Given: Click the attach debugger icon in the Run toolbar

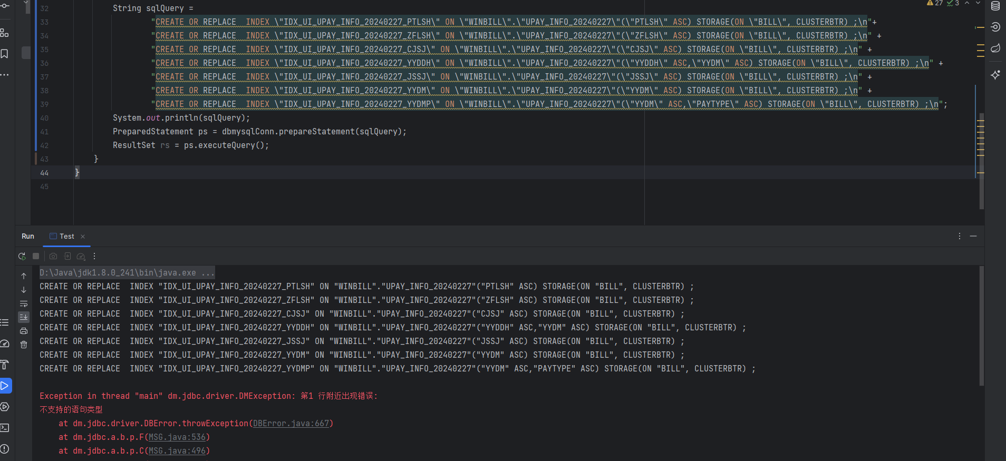Looking at the screenshot, I should tap(67, 256).
